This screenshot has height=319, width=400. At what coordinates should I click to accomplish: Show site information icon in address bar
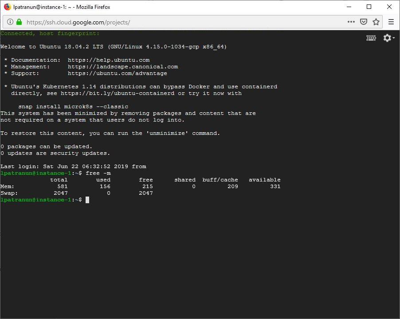click(10, 22)
